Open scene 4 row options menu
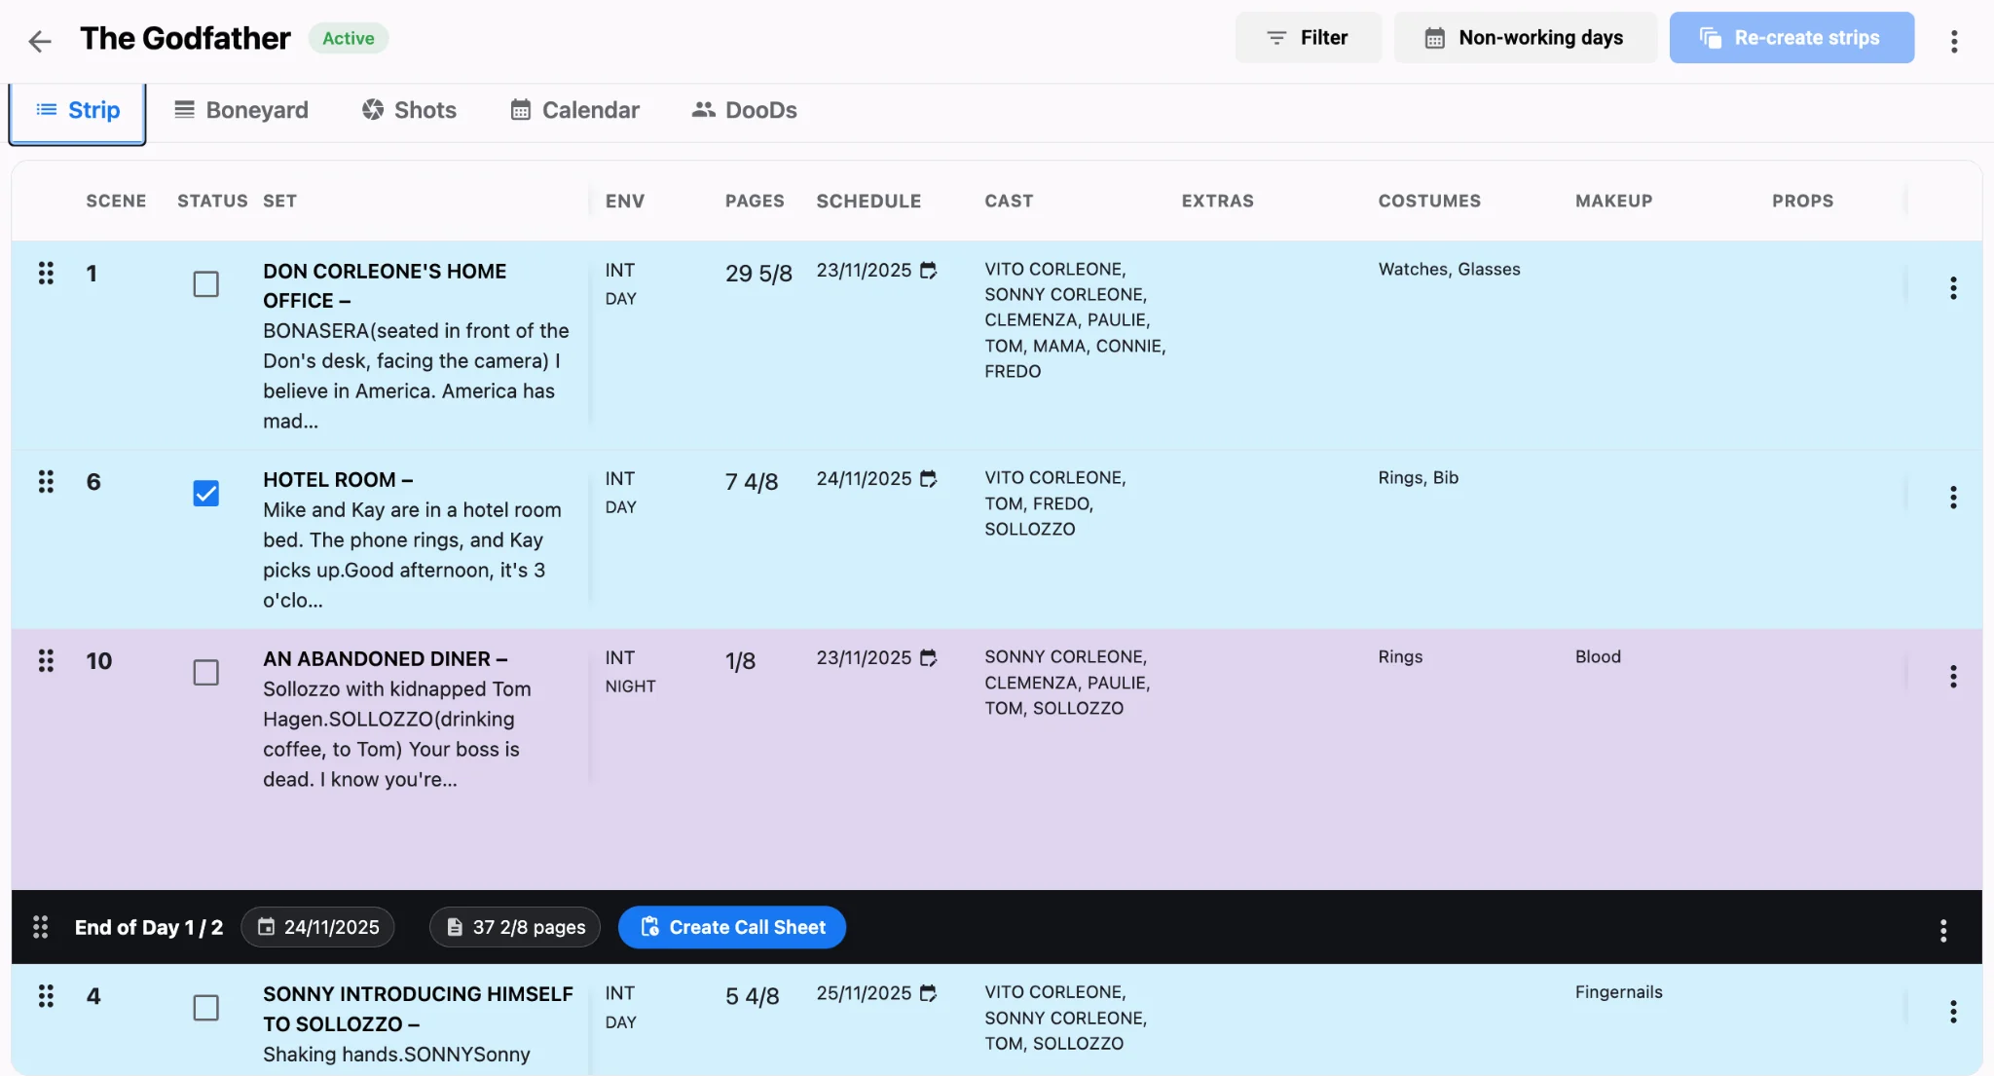 (1952, 1012)
